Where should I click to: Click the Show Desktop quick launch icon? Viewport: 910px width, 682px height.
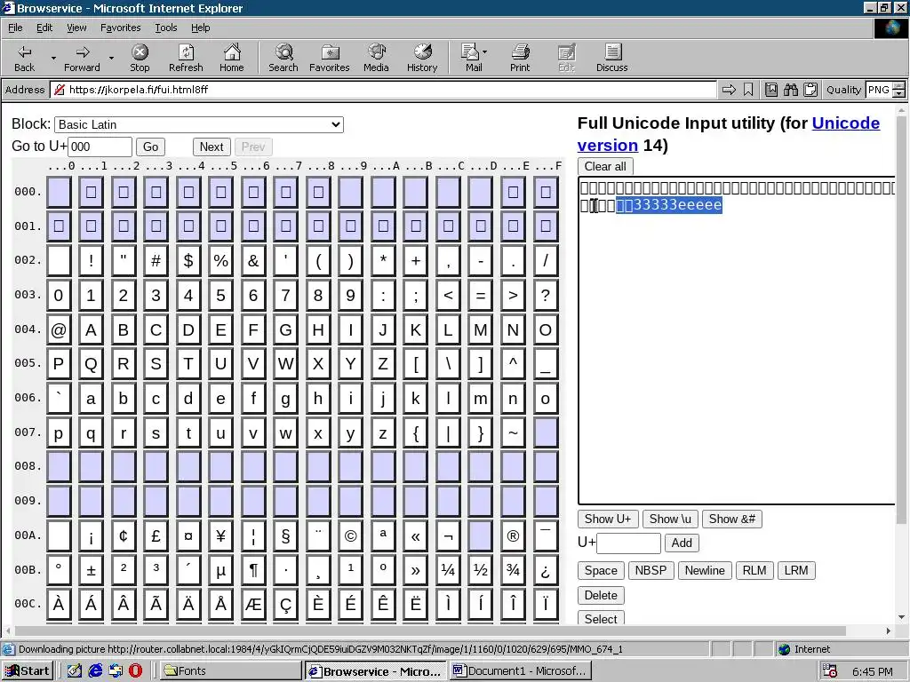(x=75, y=671)
